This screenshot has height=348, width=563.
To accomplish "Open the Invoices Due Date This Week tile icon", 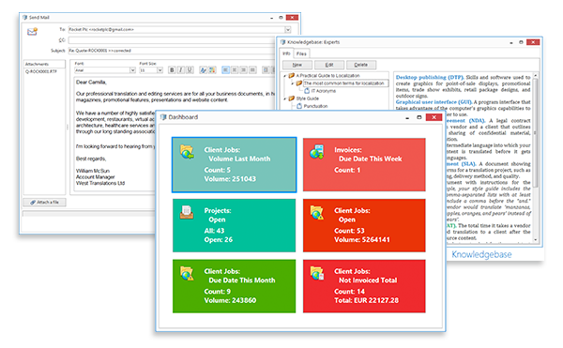I will tap(317, 152).
